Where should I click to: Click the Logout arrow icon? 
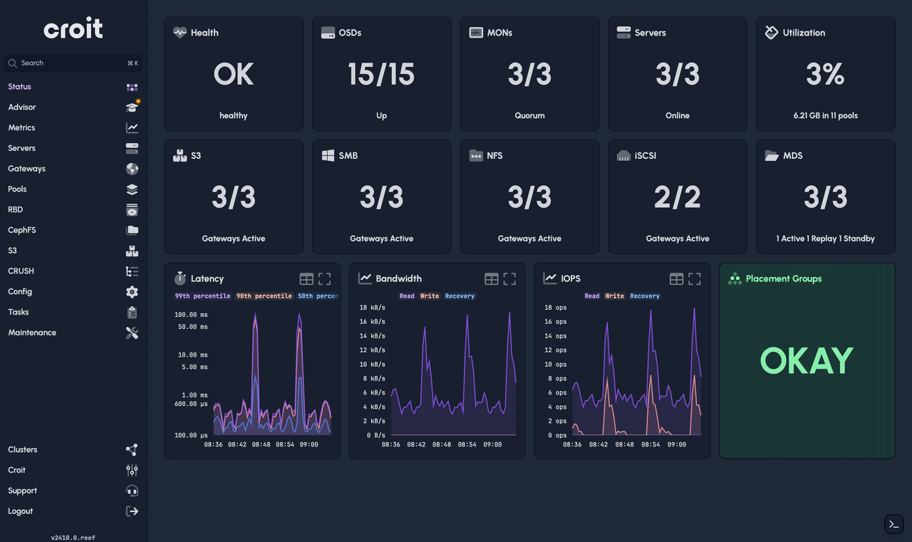(132, 511)
